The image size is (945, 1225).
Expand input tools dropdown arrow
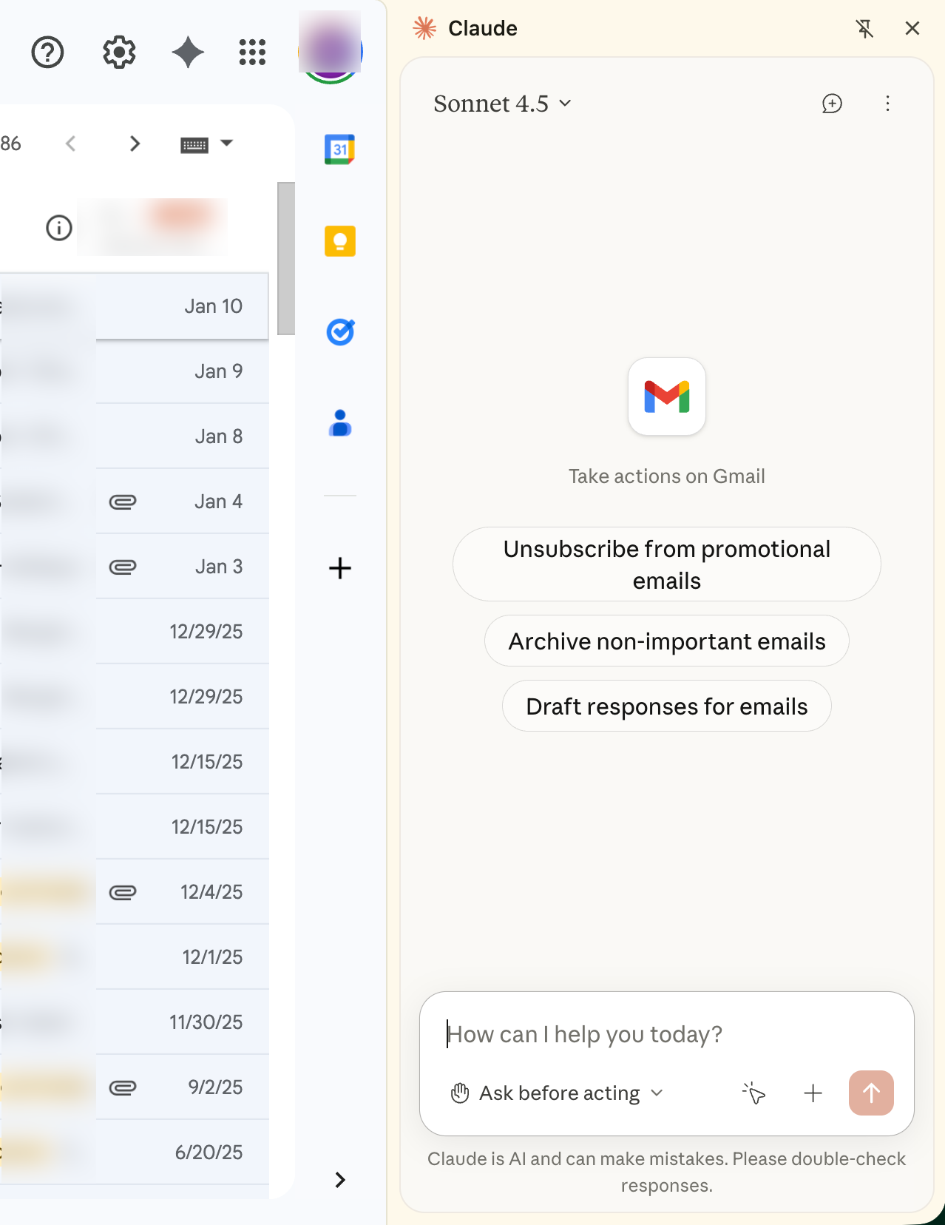[227, 144]
